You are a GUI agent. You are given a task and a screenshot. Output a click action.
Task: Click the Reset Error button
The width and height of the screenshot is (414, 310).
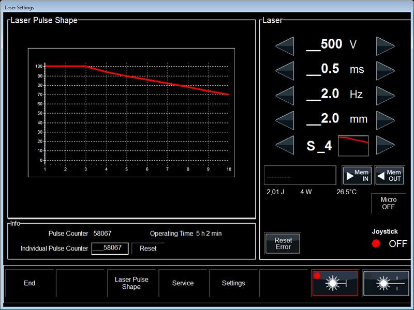[x=283, y=243]
